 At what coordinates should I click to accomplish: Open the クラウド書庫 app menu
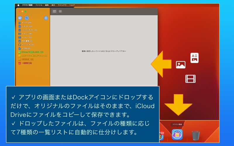27,5
